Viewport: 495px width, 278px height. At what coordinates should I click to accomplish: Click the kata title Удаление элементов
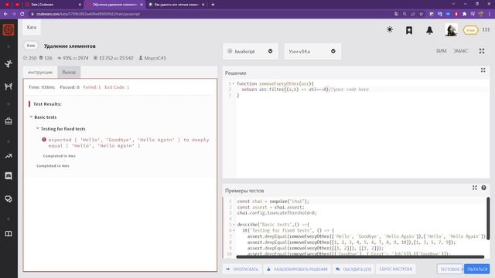tap(70, 46)
